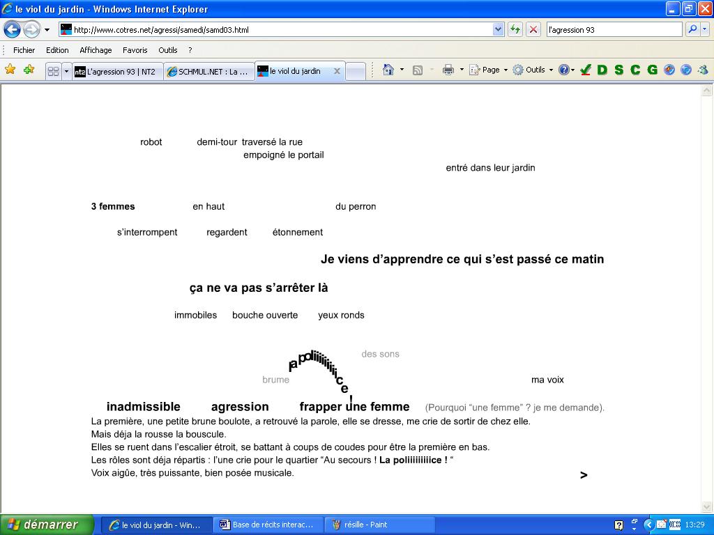
Task: Click the orange-centered globe toolbar icon
Action: click(x=669, y=70)
